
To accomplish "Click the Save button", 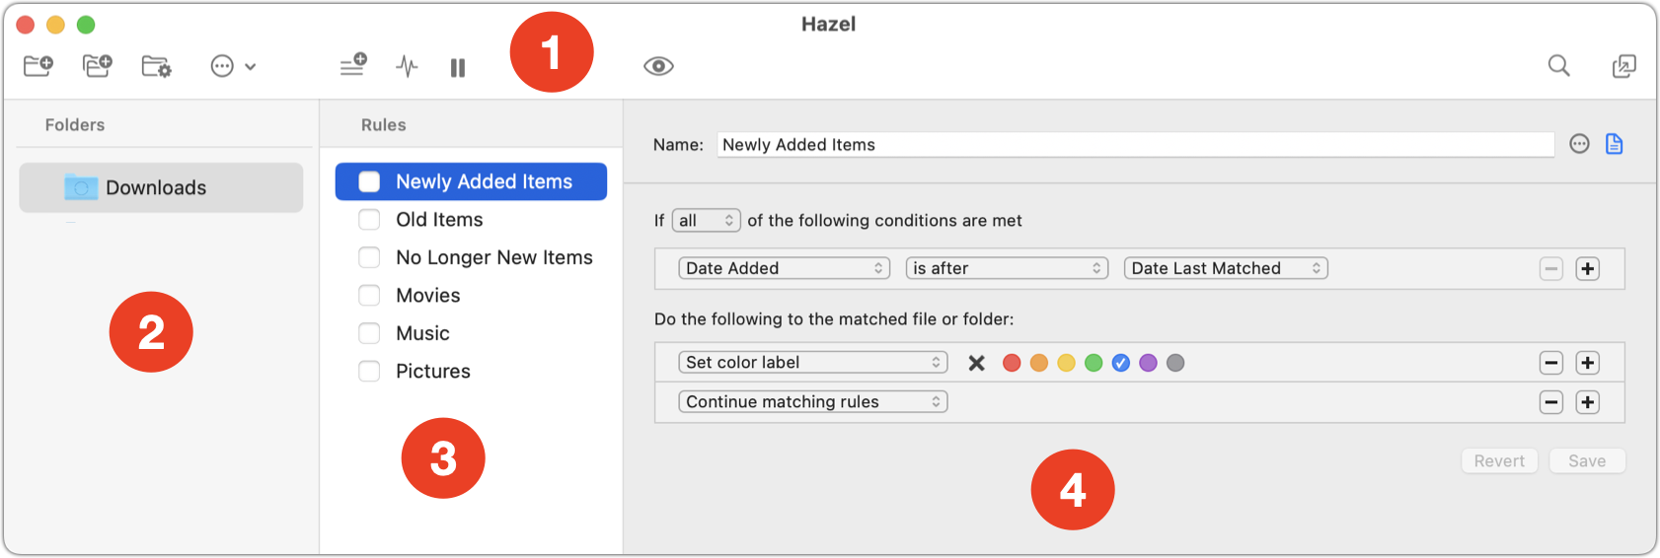I will (1587, 460).
